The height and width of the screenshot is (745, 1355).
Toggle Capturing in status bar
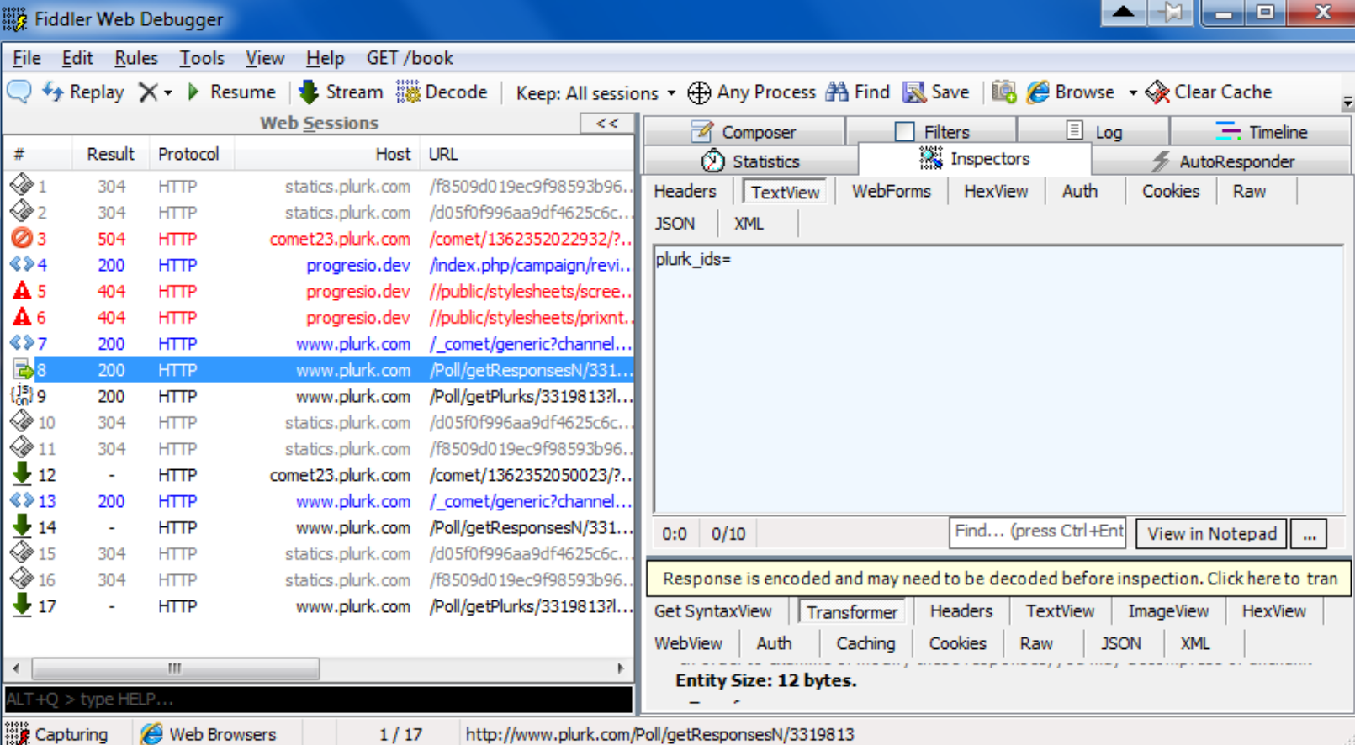point(57,734)
